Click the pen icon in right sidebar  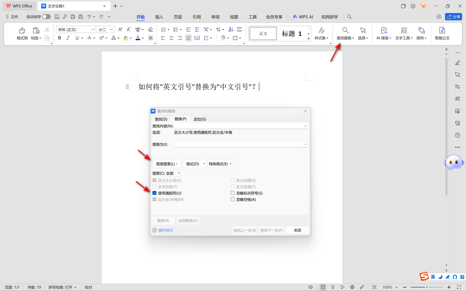pos(458,62)
